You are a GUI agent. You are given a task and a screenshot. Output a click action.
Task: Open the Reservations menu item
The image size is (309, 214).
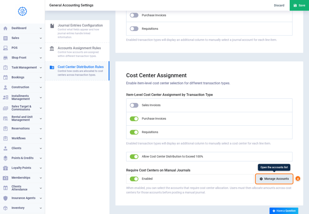tap(22, 129)
